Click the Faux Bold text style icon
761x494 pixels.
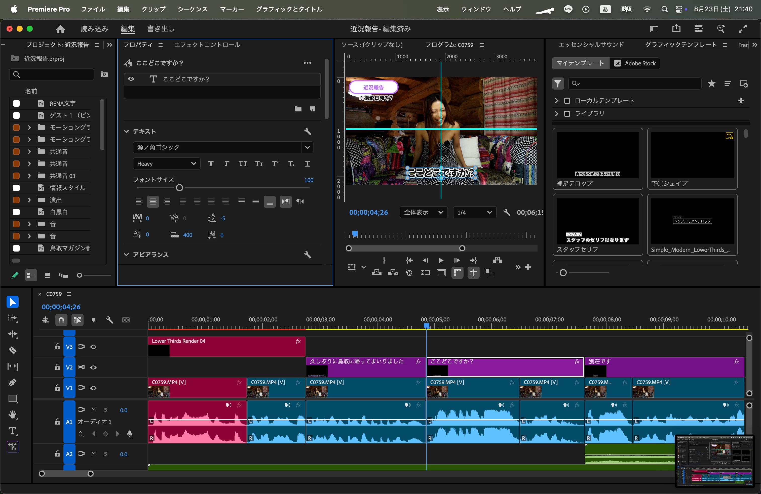coord(211,164)
